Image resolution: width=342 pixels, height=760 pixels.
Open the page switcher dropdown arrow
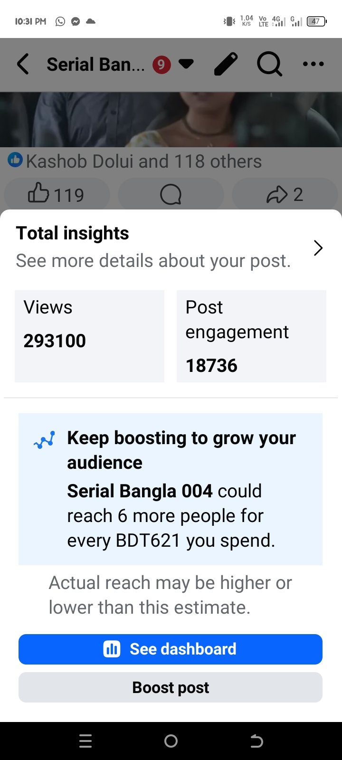tap(186, 64)
